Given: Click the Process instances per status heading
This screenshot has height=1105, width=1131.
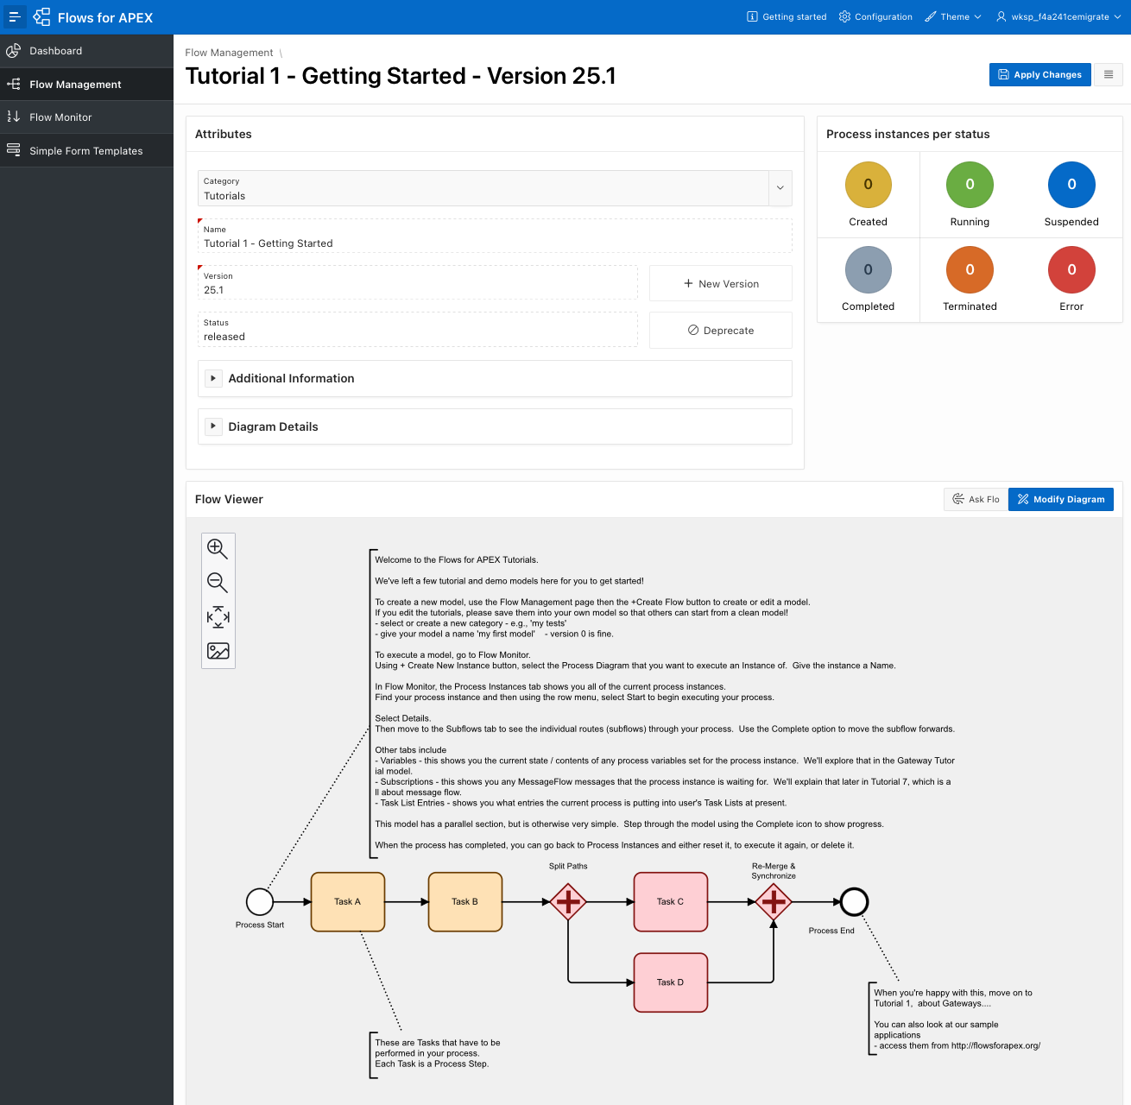Looking at the screenshot, I should click(x=908, y=134).
